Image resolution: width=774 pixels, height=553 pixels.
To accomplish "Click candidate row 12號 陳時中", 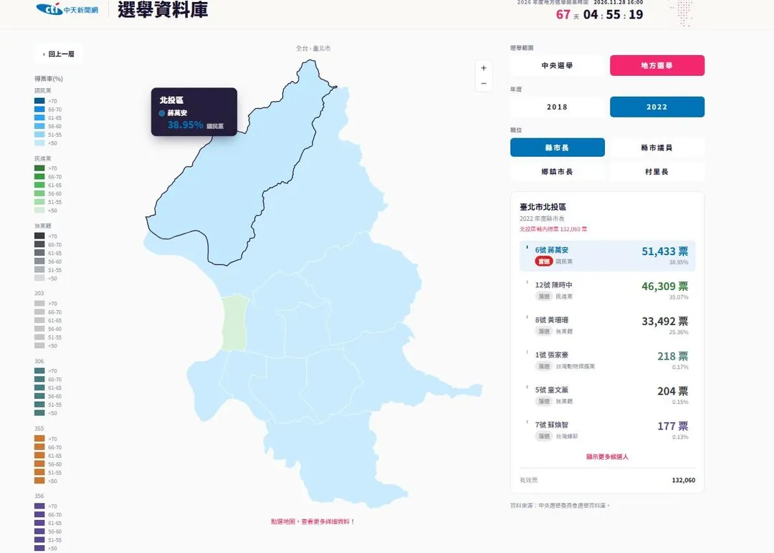I will point(607,291).
